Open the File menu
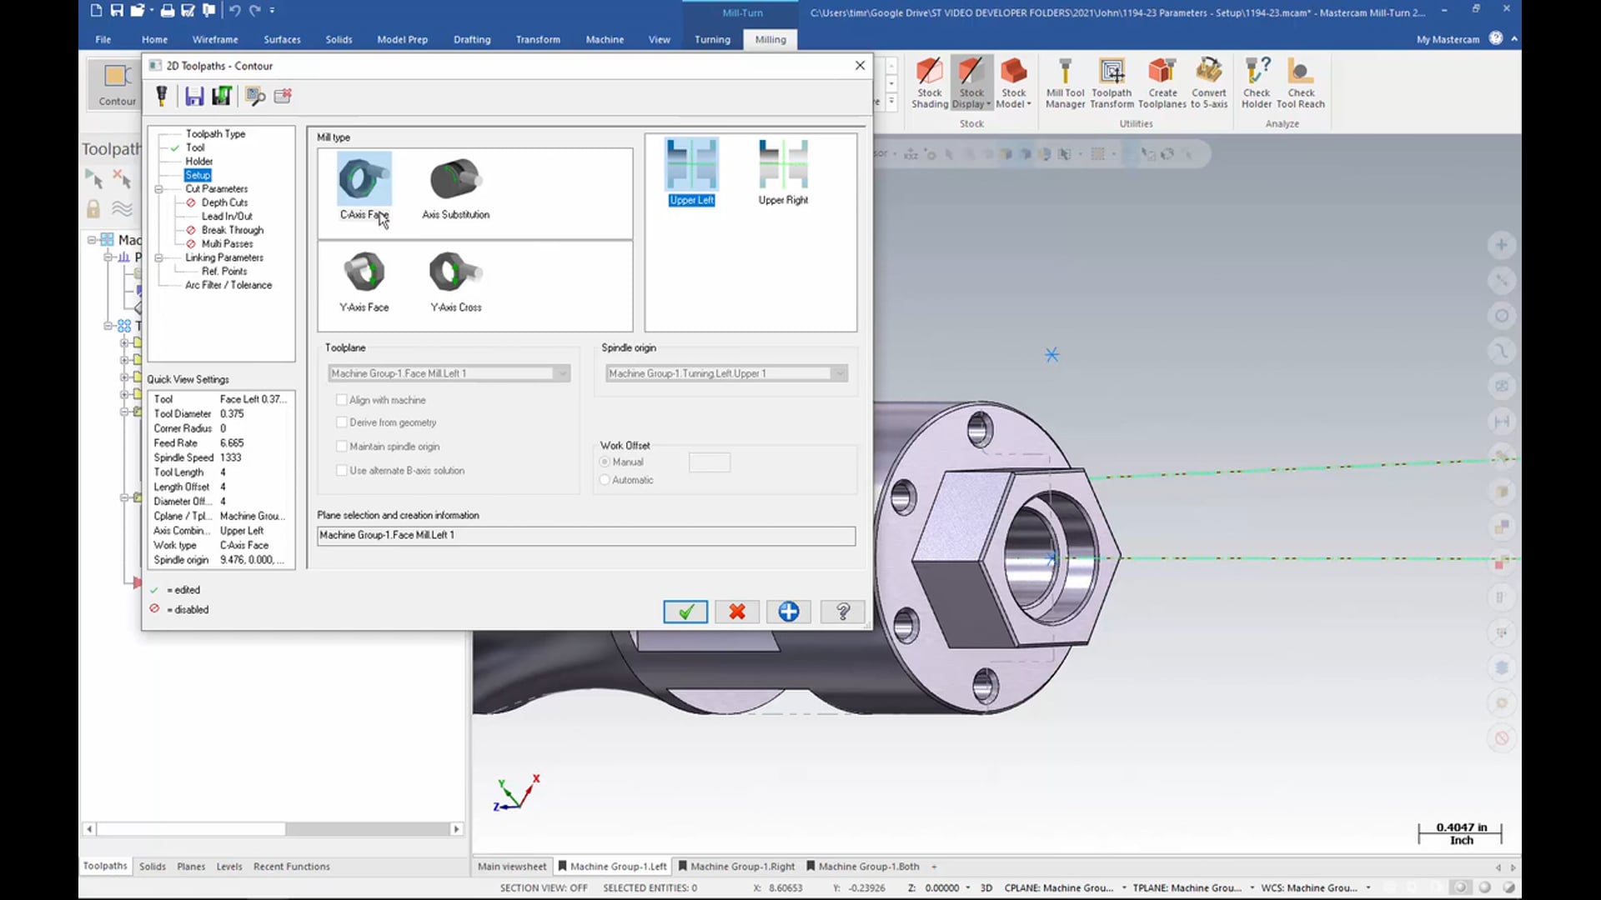 point(103,39)
